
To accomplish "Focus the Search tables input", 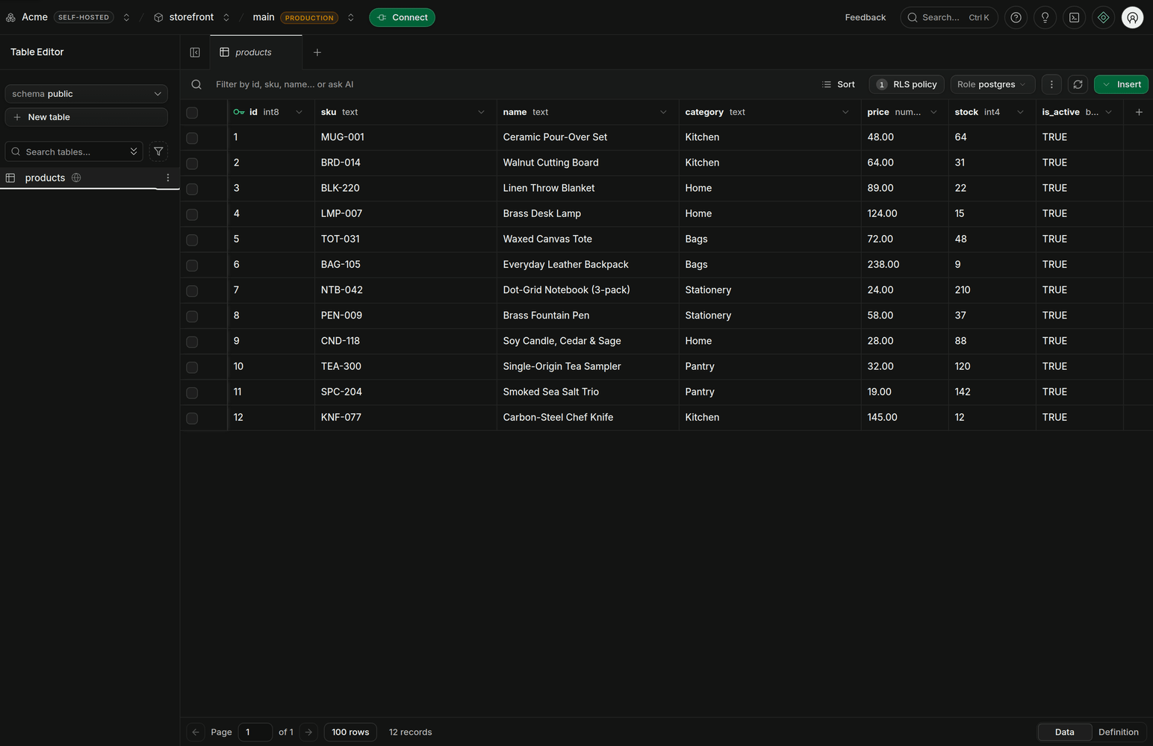I will click(x=74, y=151).
